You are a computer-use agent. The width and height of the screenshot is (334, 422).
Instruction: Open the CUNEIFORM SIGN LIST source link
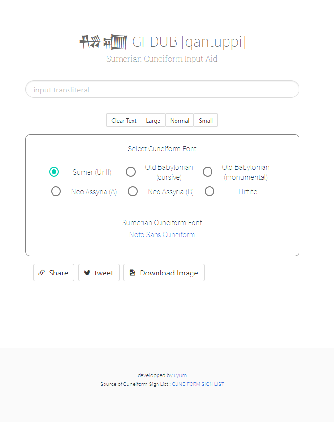[x=198, y=384]
